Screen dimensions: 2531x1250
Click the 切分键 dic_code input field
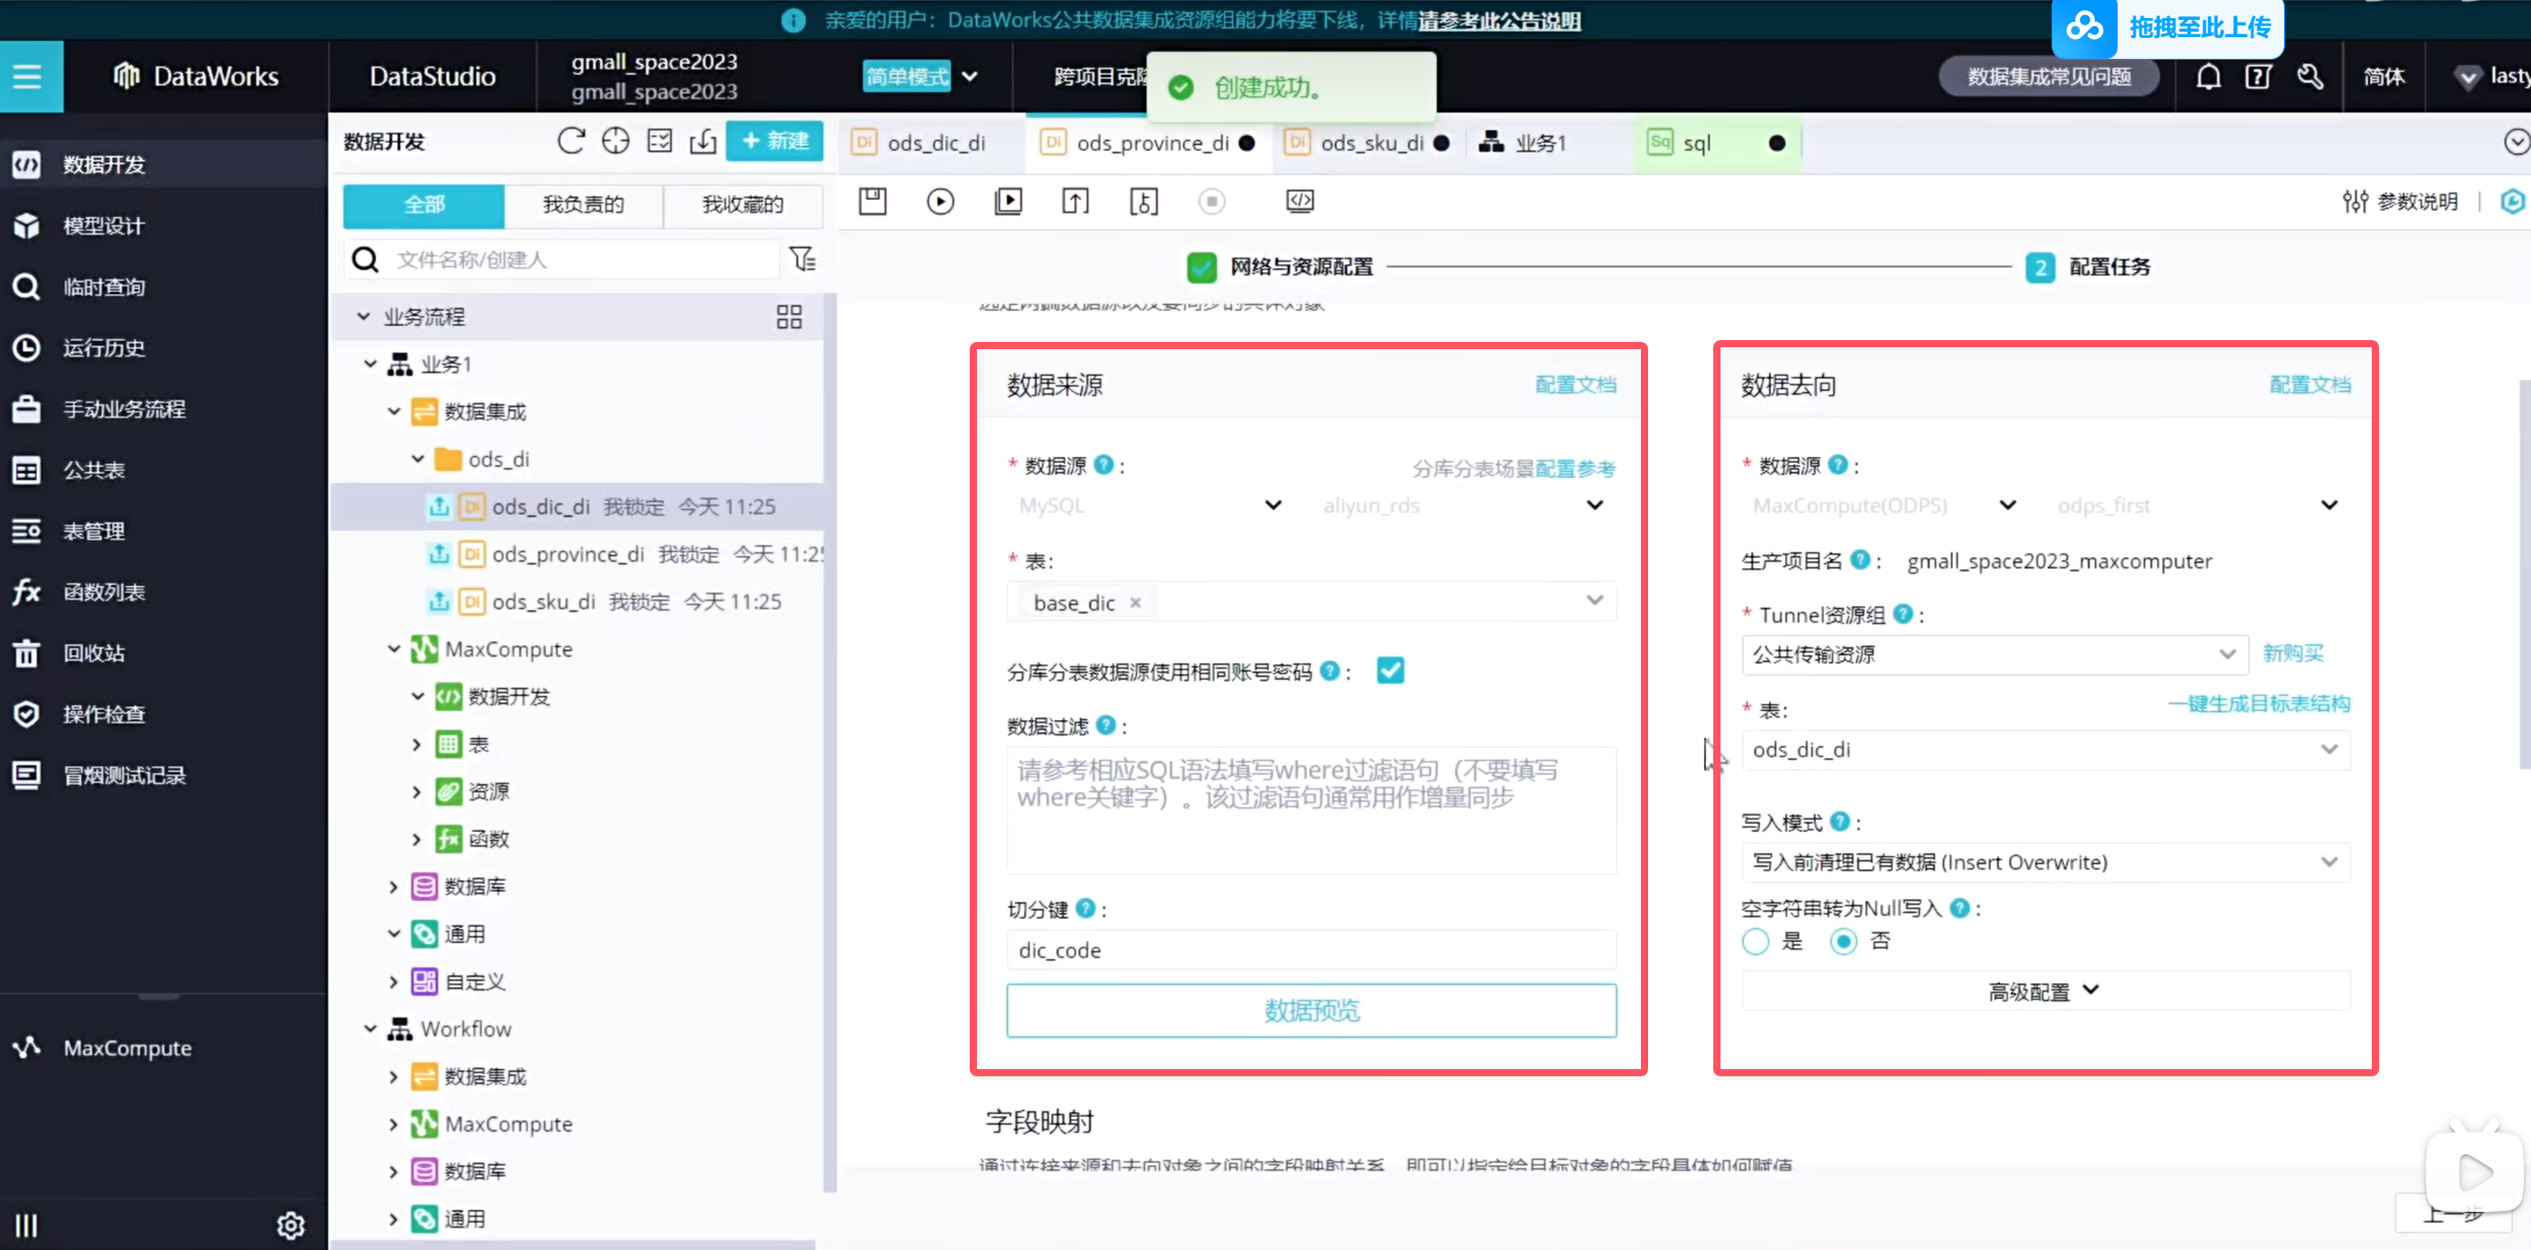(1311, 951)
